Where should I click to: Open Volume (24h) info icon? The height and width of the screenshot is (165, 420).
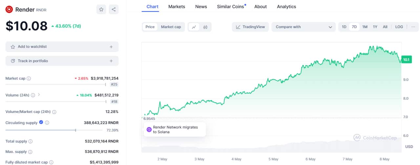point(33,95)
